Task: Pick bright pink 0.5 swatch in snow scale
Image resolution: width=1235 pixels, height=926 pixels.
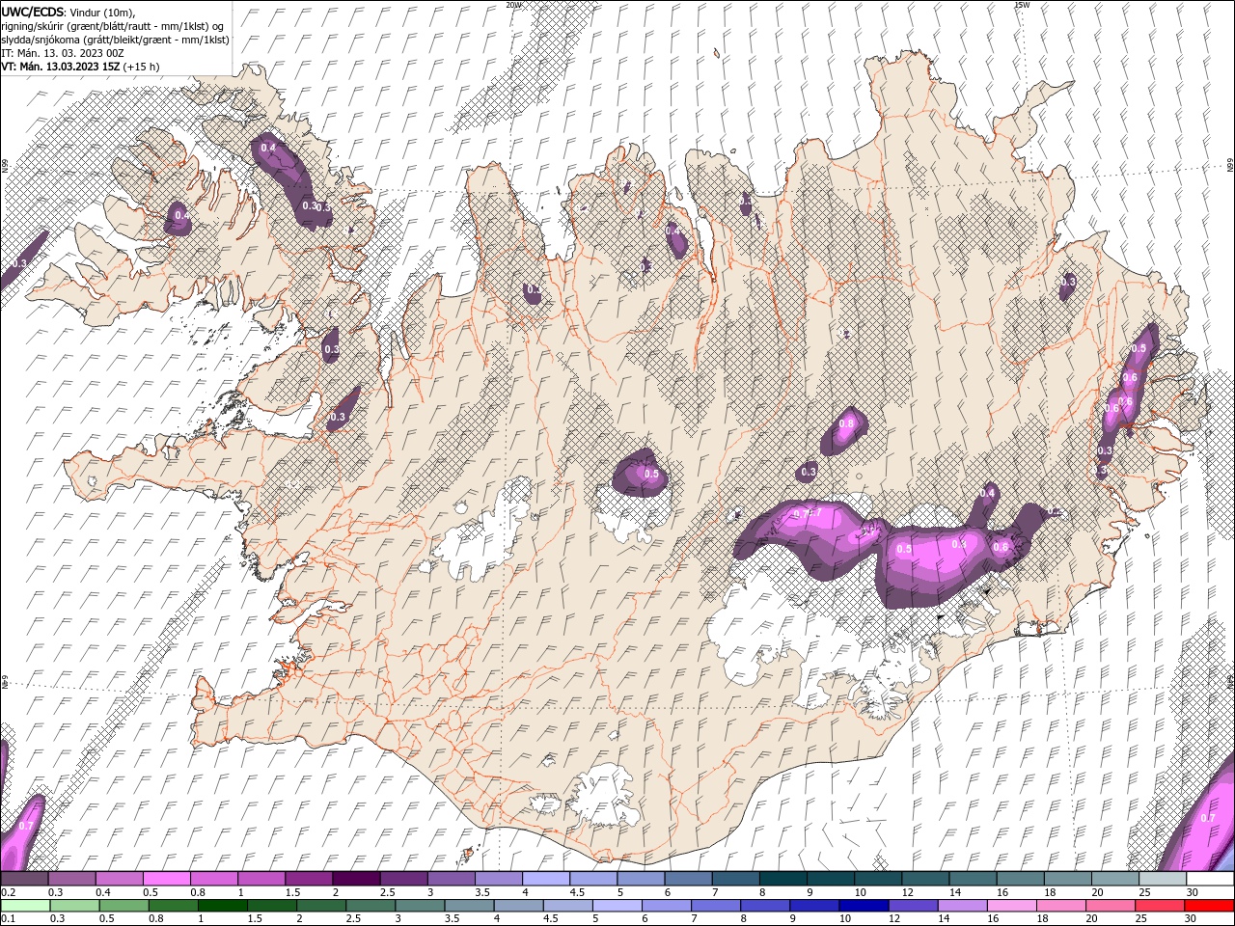Action: (x=167, y=879)
